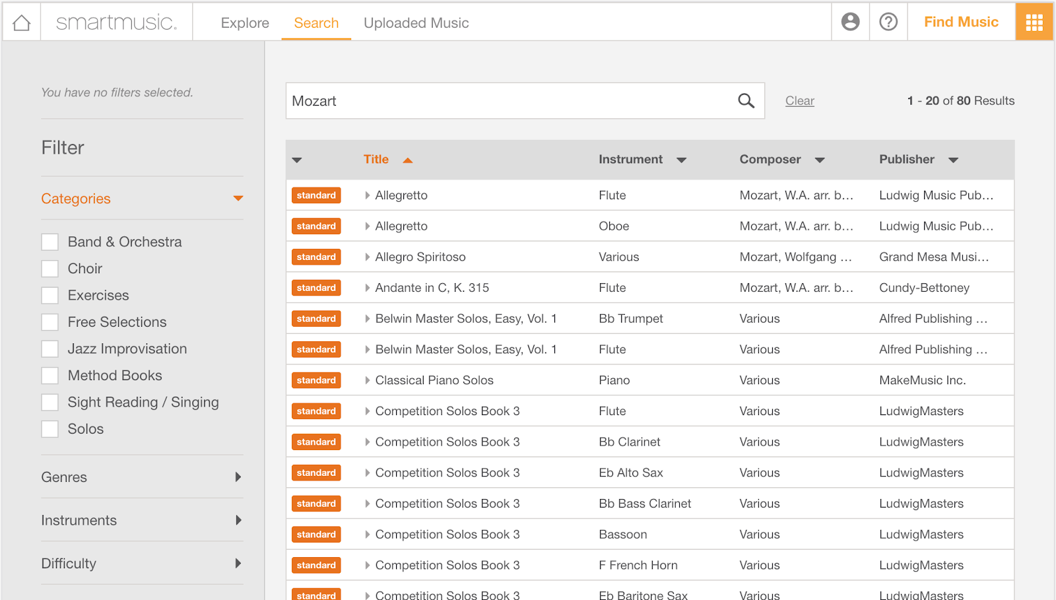The width and height of the screenshot is (1056, 600).
Task: Select the Search tab
Action: [316, 23]
